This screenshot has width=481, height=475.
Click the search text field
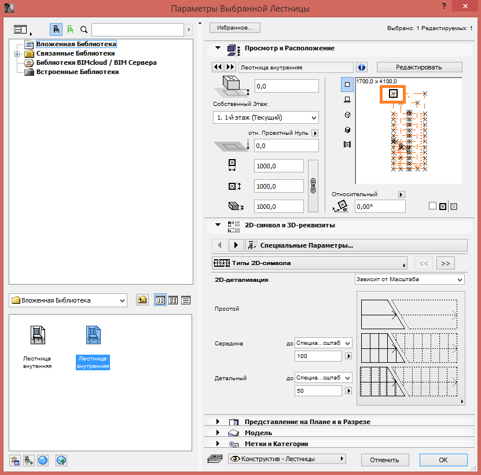[x=138, y=30]
